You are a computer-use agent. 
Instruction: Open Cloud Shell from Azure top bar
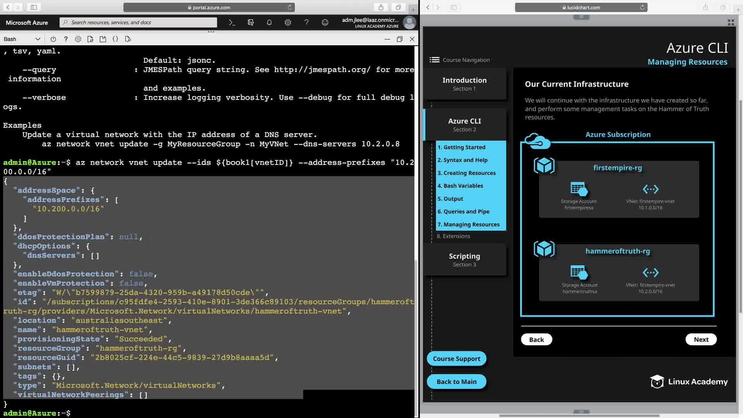tap(232, 22)
